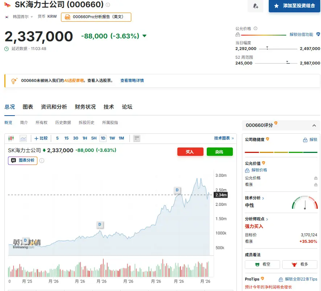
Task: Select the 拆股历史 sub-tab
Action: click(x=87, y=122)
